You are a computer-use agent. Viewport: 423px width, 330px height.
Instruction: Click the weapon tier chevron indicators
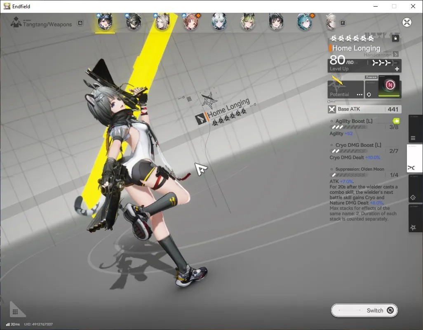(384, 63)
